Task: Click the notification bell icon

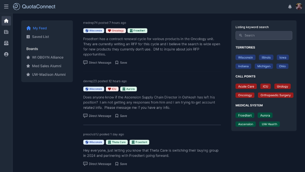Action: click(290, 7)
